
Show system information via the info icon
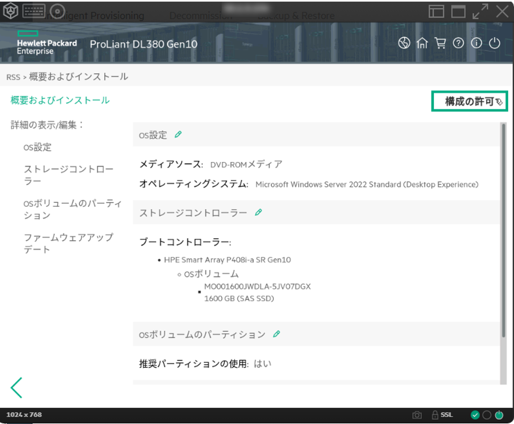pos(476,43)
